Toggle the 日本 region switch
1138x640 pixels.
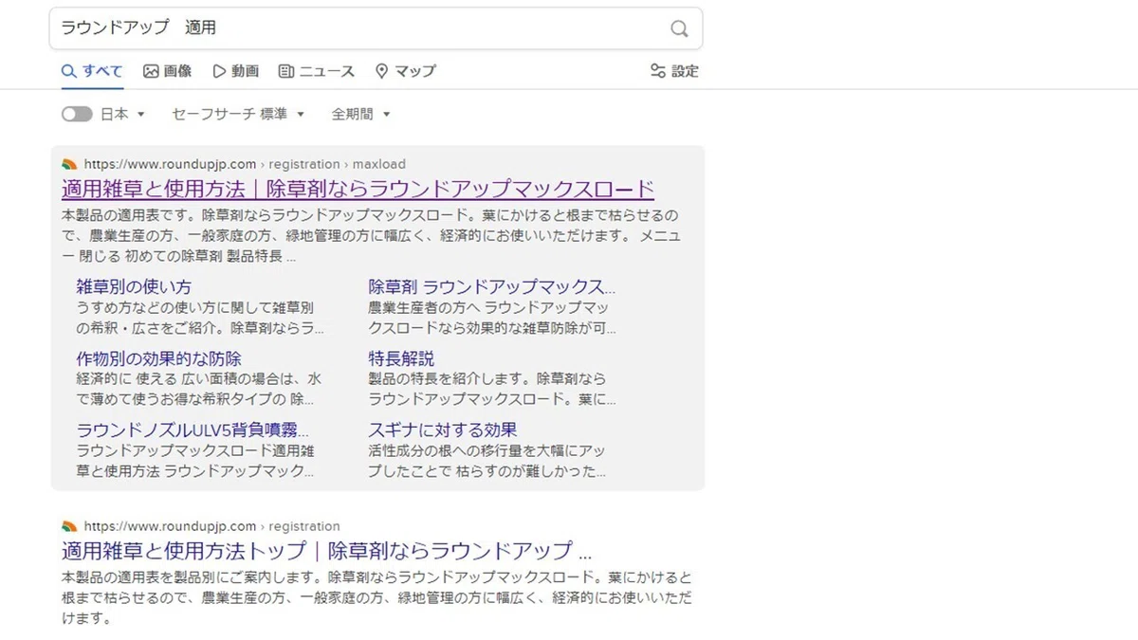tap(77, 114)
